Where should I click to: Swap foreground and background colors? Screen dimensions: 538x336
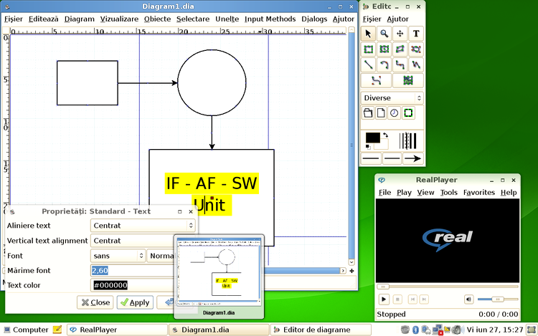point(385,135)
